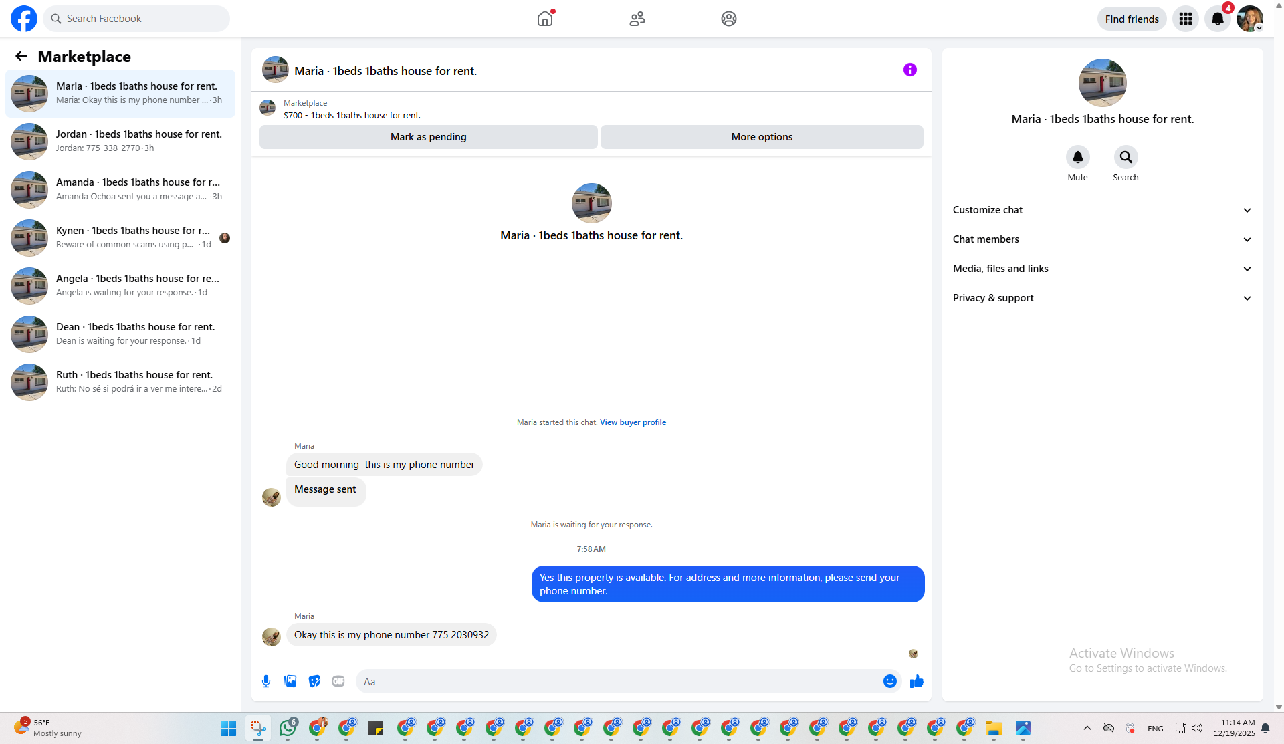Click the Find friends button
This screenshot has width=1284, height=744.
1132,19
